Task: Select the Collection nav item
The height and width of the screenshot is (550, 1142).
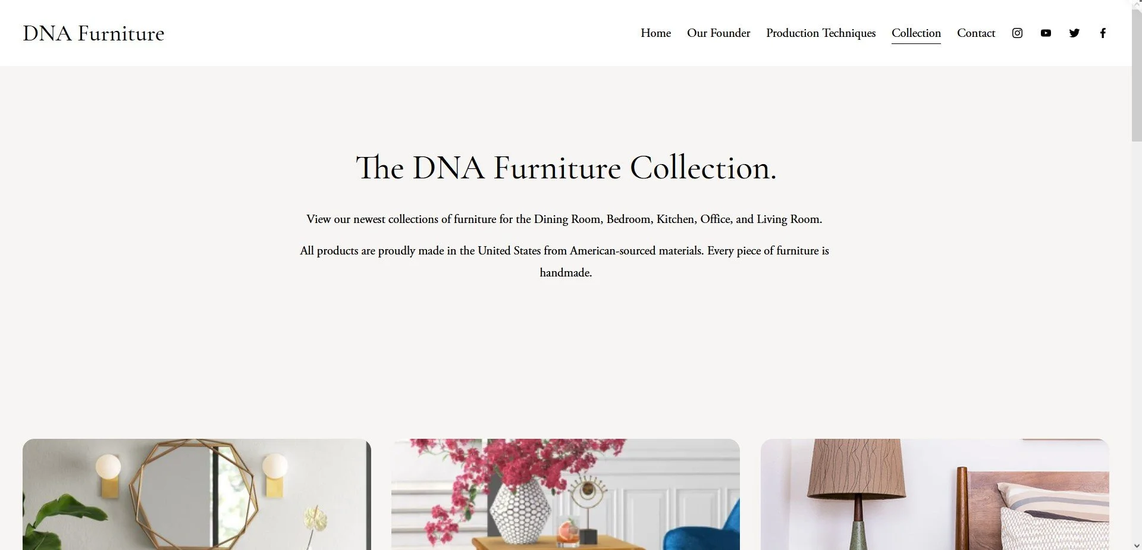Action: coord(916,33)
